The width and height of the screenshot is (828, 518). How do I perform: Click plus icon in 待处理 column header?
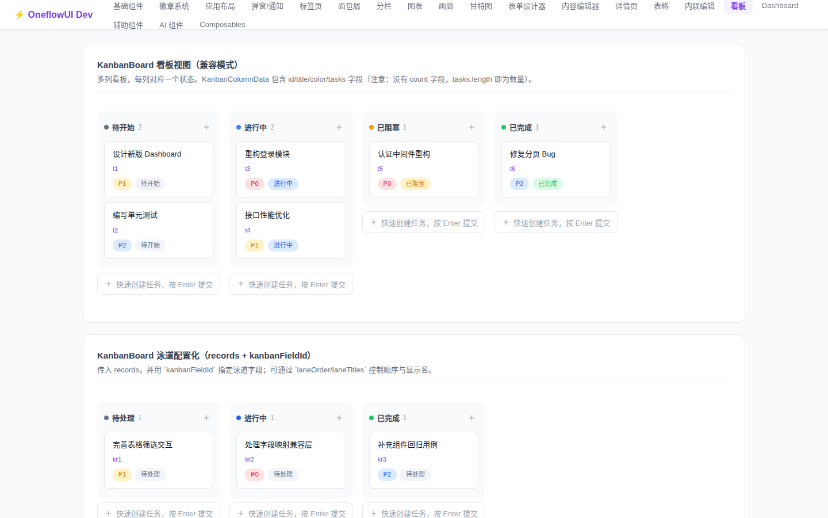click(x=206, y=418)
